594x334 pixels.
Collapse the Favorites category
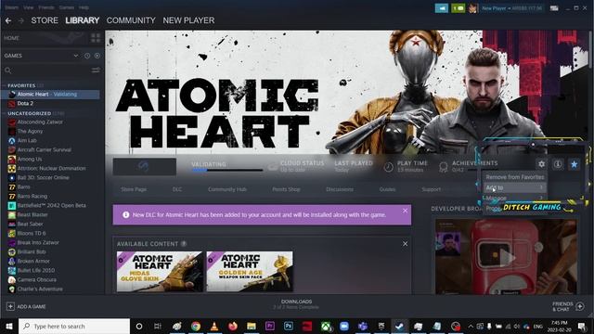tap(4, 85)
